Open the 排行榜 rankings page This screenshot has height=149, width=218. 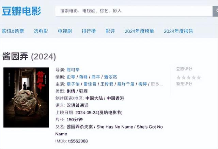point(89,31)
